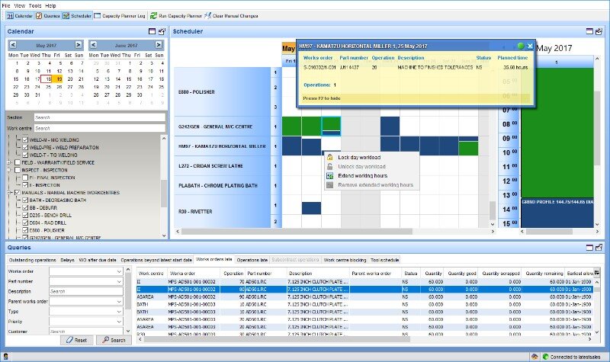This screenshot has height=362, width=610.
Task: Check the FIELD - Warranty/Field Service checkbox
Action: tap(18, 162)
